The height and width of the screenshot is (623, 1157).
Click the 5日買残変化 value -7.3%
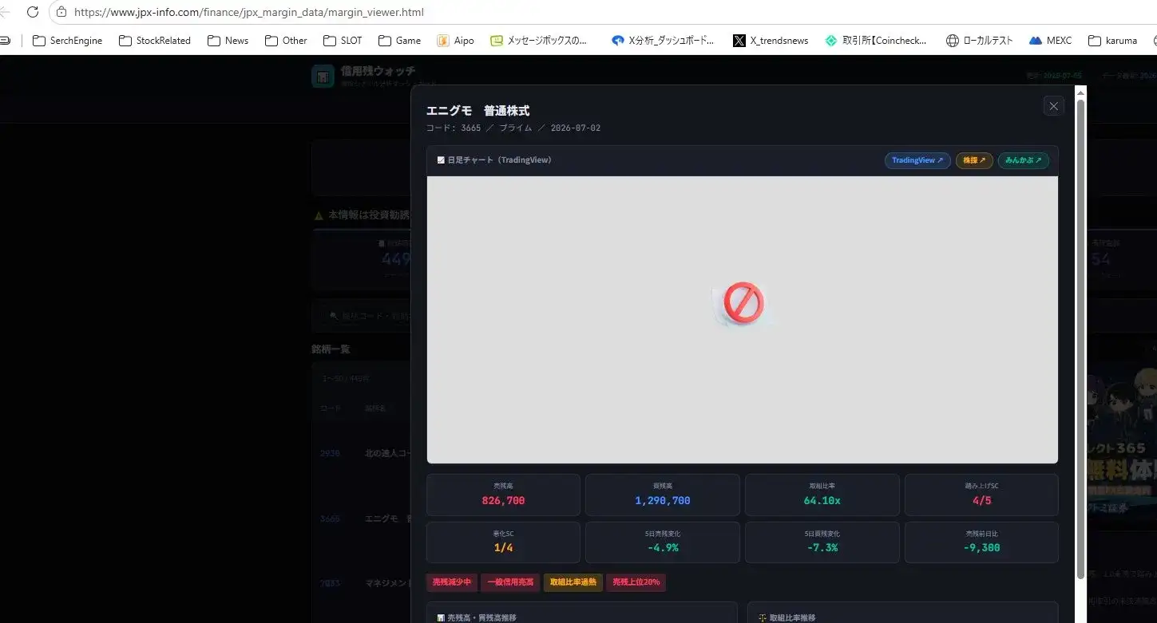822,548
